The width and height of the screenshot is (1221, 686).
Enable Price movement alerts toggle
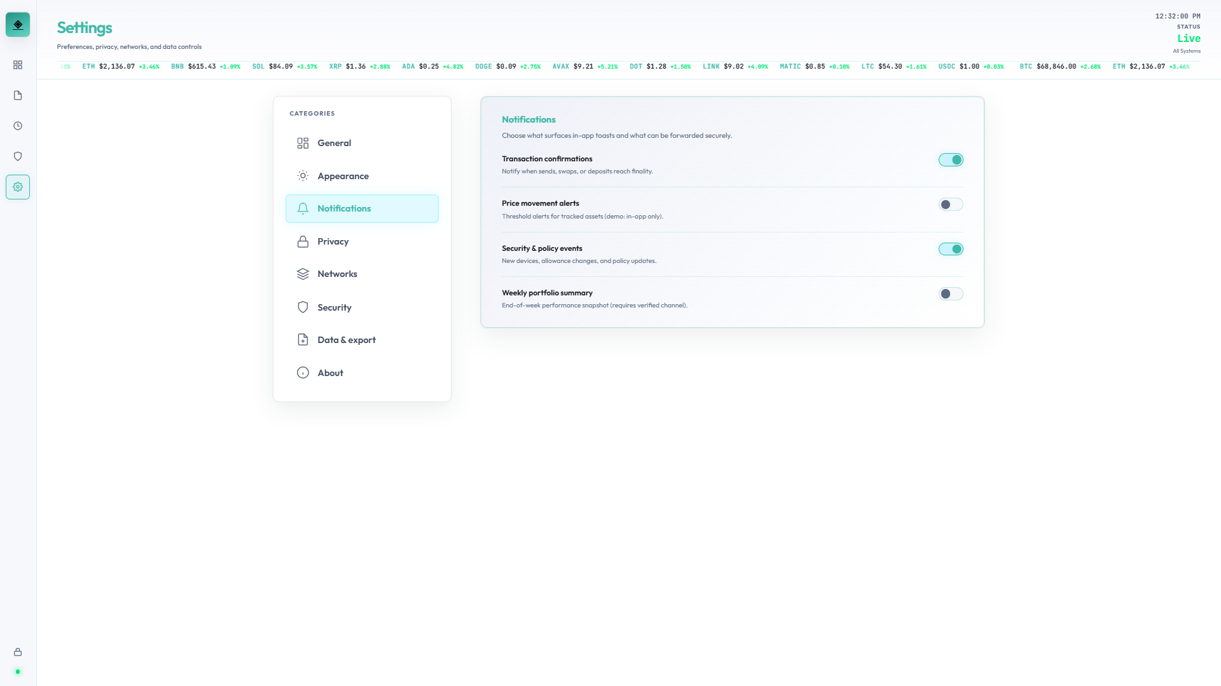[951, 205]
